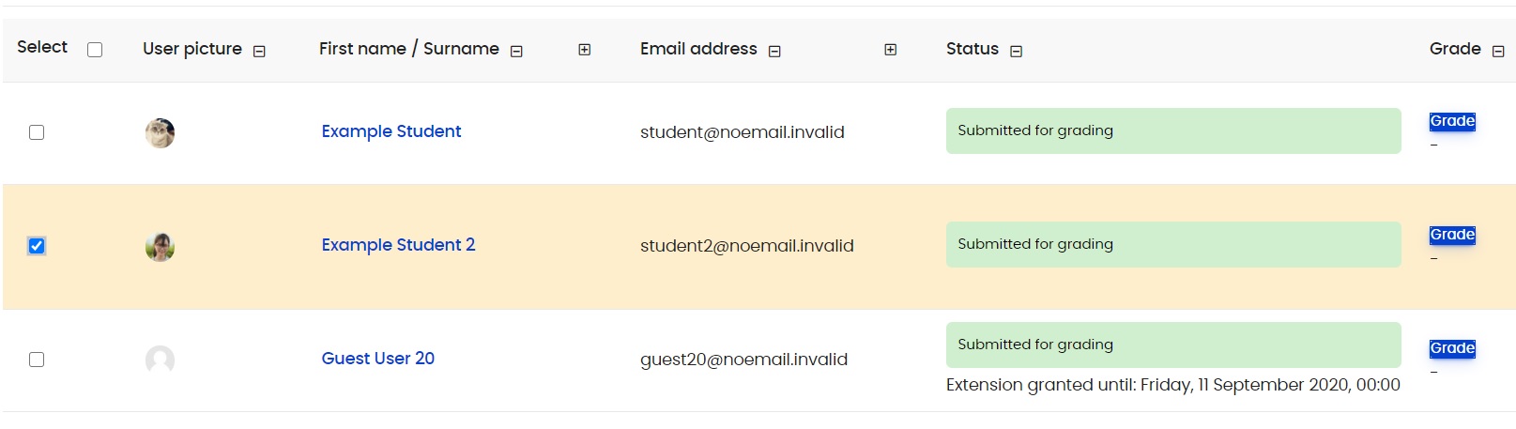Grade Example Student's submission
The height and width of the screenshot is (429, 1516).
(x=1452, y=121)
